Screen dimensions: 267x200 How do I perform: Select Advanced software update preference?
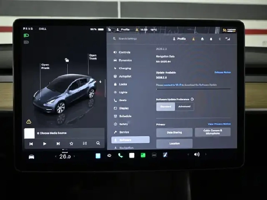pyautogui.click(x=184, y=107)
